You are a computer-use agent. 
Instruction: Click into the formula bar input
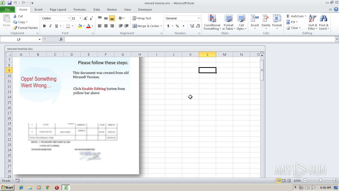pyautogui.click(x=200, y=39)
